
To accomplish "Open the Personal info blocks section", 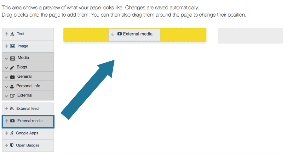I will click(x=28, y=86).
